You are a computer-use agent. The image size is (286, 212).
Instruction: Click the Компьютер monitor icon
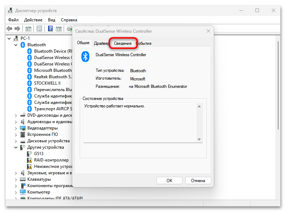pos(23,192)
